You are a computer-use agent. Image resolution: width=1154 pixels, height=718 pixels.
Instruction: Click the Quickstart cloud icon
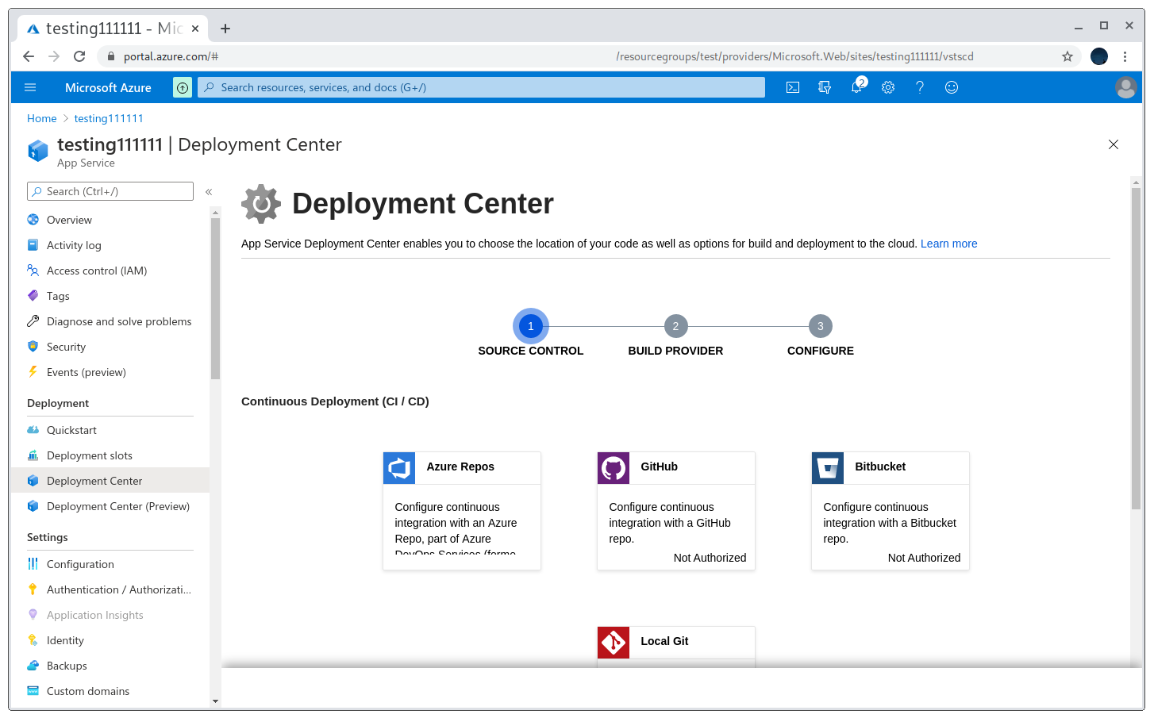click(33, 430)
